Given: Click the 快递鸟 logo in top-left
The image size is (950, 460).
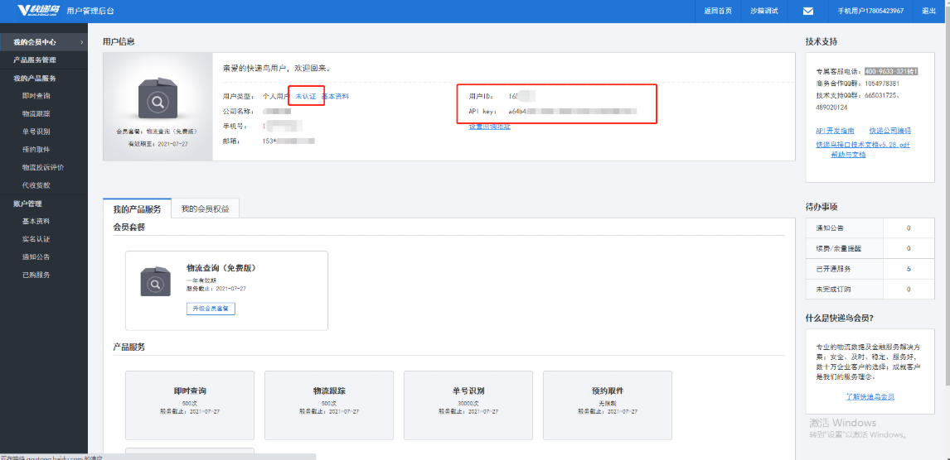Looking at the screenshot, I should (38, 10).
